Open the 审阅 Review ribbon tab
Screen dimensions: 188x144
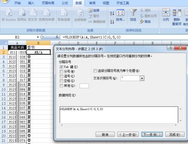click(92, 3)
